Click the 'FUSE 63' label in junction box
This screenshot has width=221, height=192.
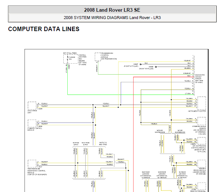tap(72, 57)
